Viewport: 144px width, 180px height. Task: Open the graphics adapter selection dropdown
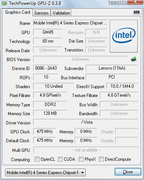pyautogui.click(x=45, y=172)
